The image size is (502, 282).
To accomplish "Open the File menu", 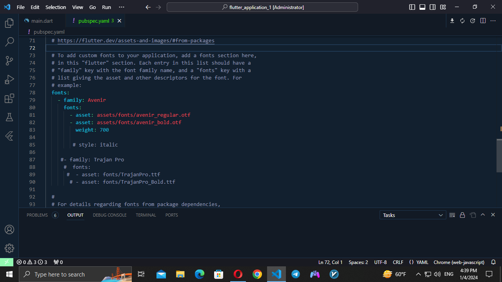I will pos(21,7).
